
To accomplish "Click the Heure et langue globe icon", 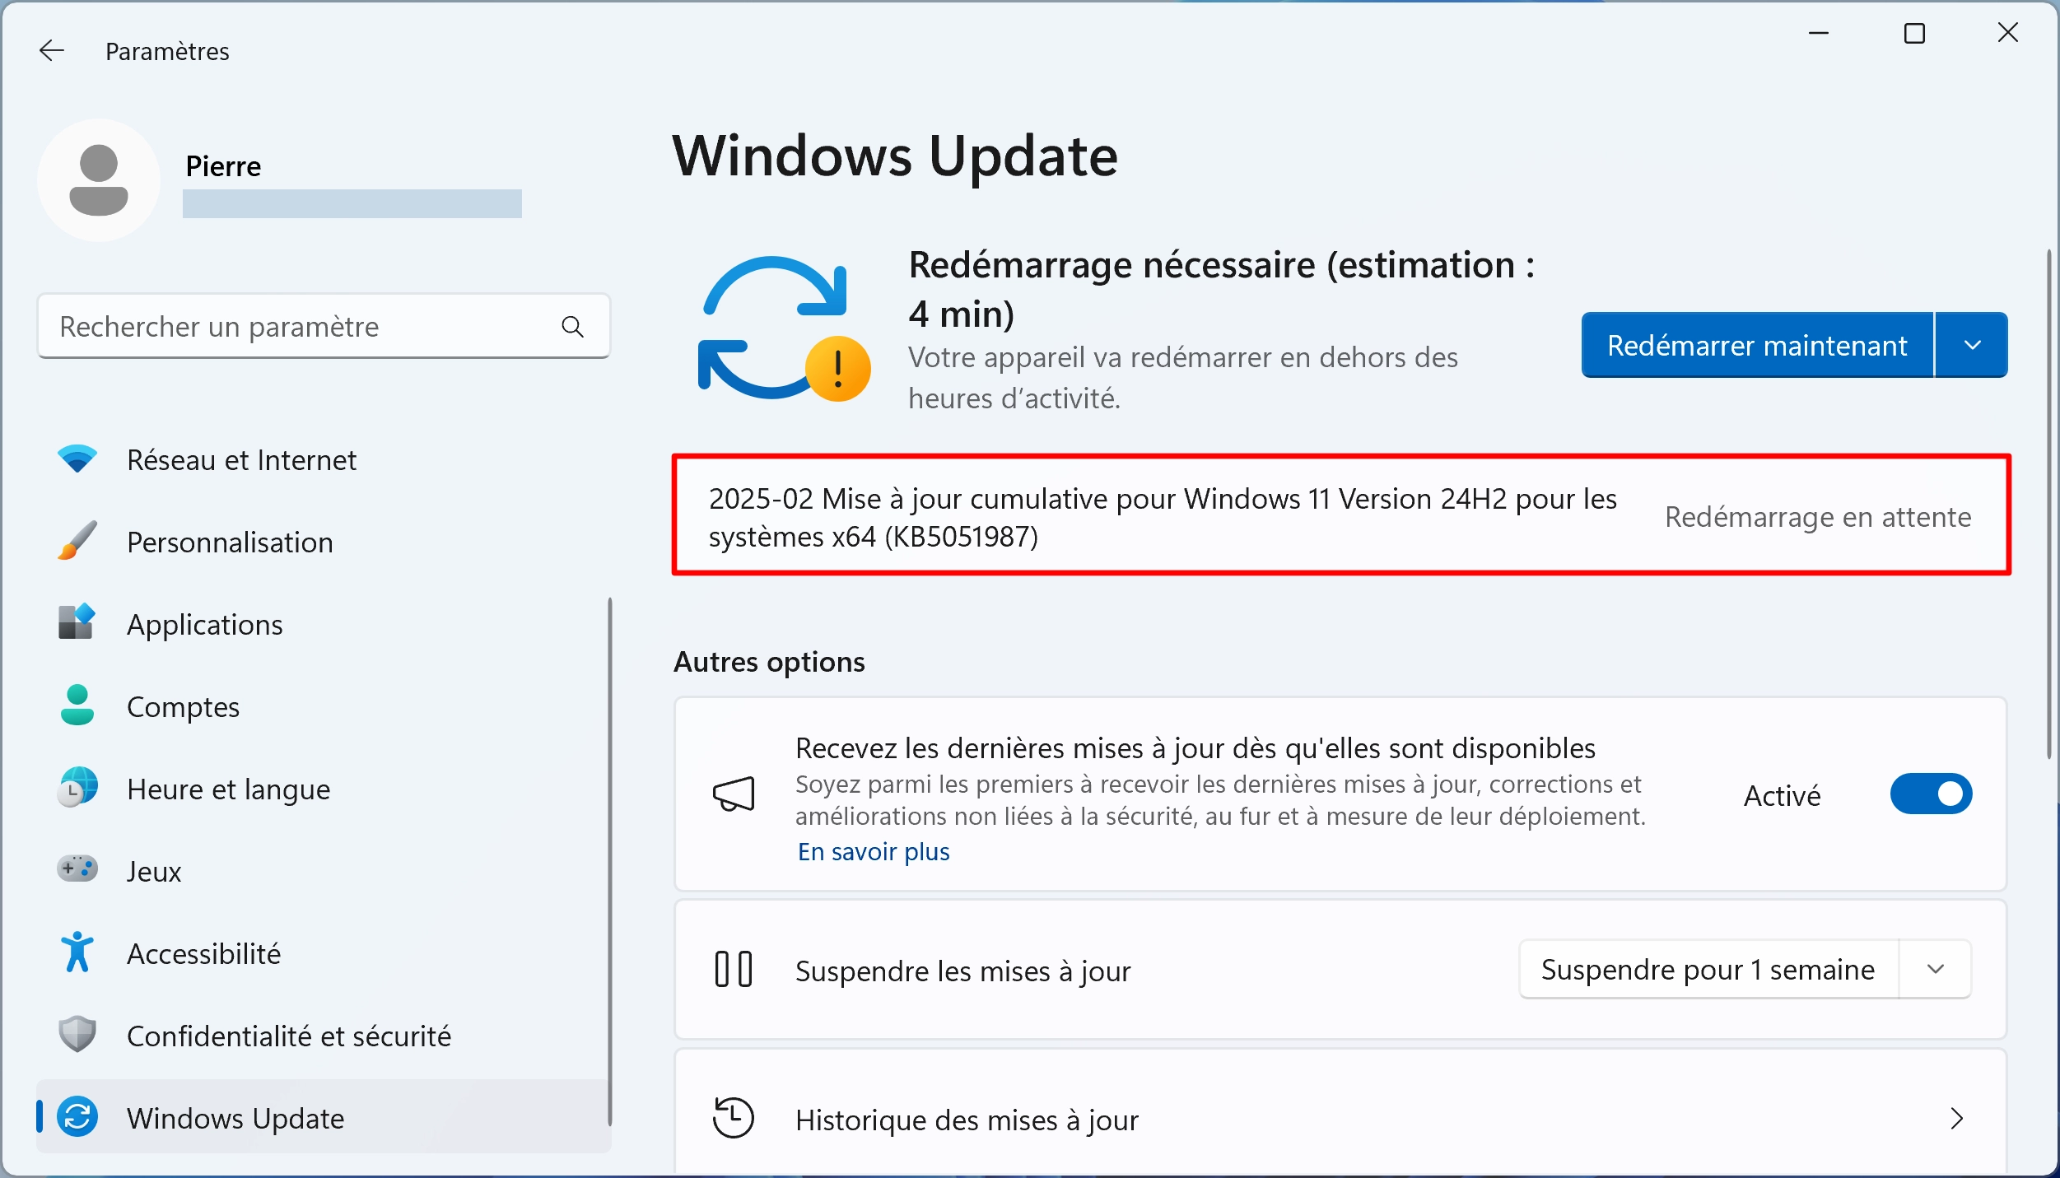I will coord(77,788).
